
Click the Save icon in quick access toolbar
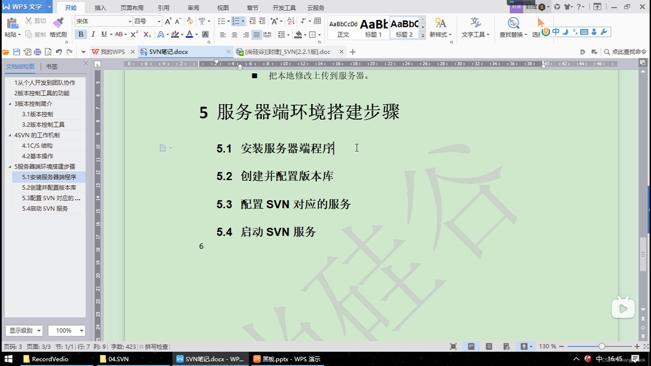(16, 52)
